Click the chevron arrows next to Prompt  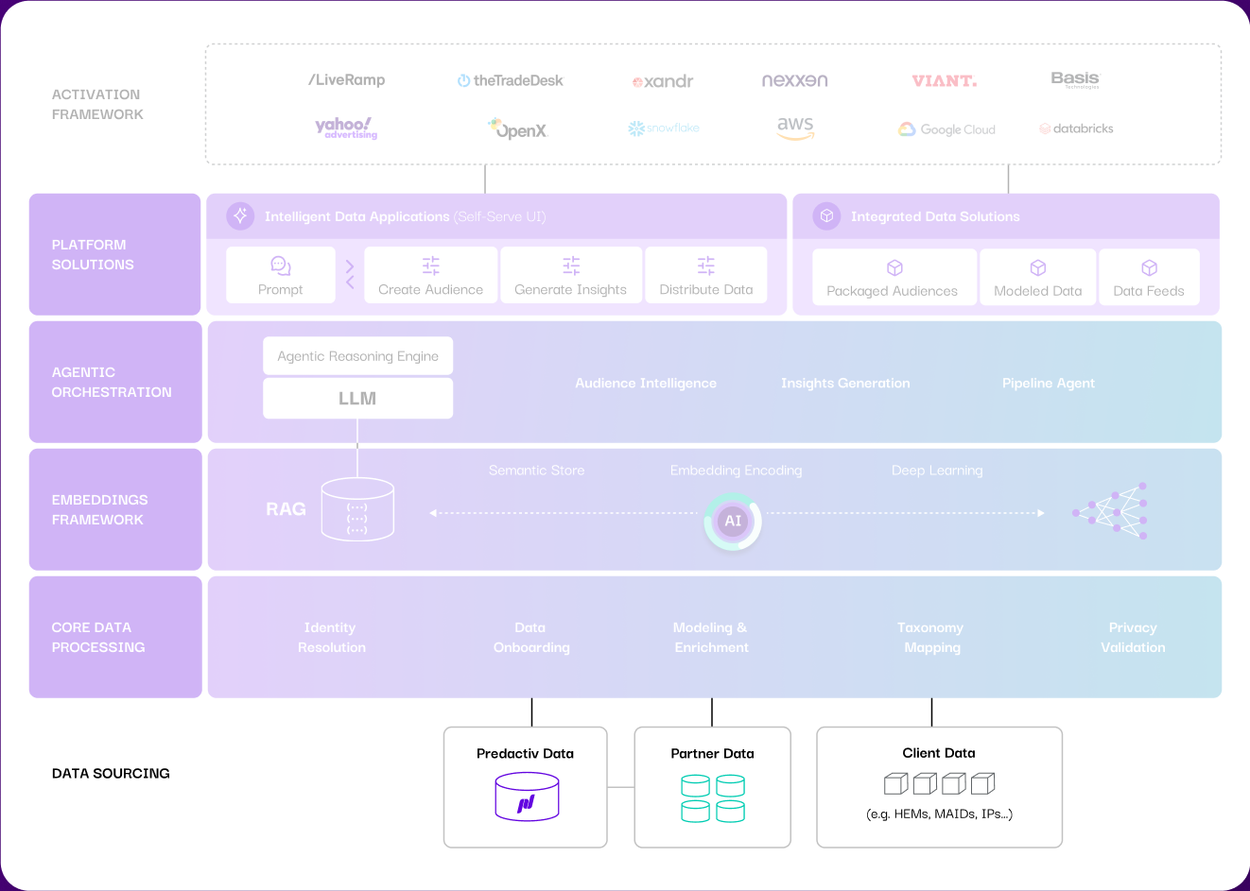tap(350, 275)
